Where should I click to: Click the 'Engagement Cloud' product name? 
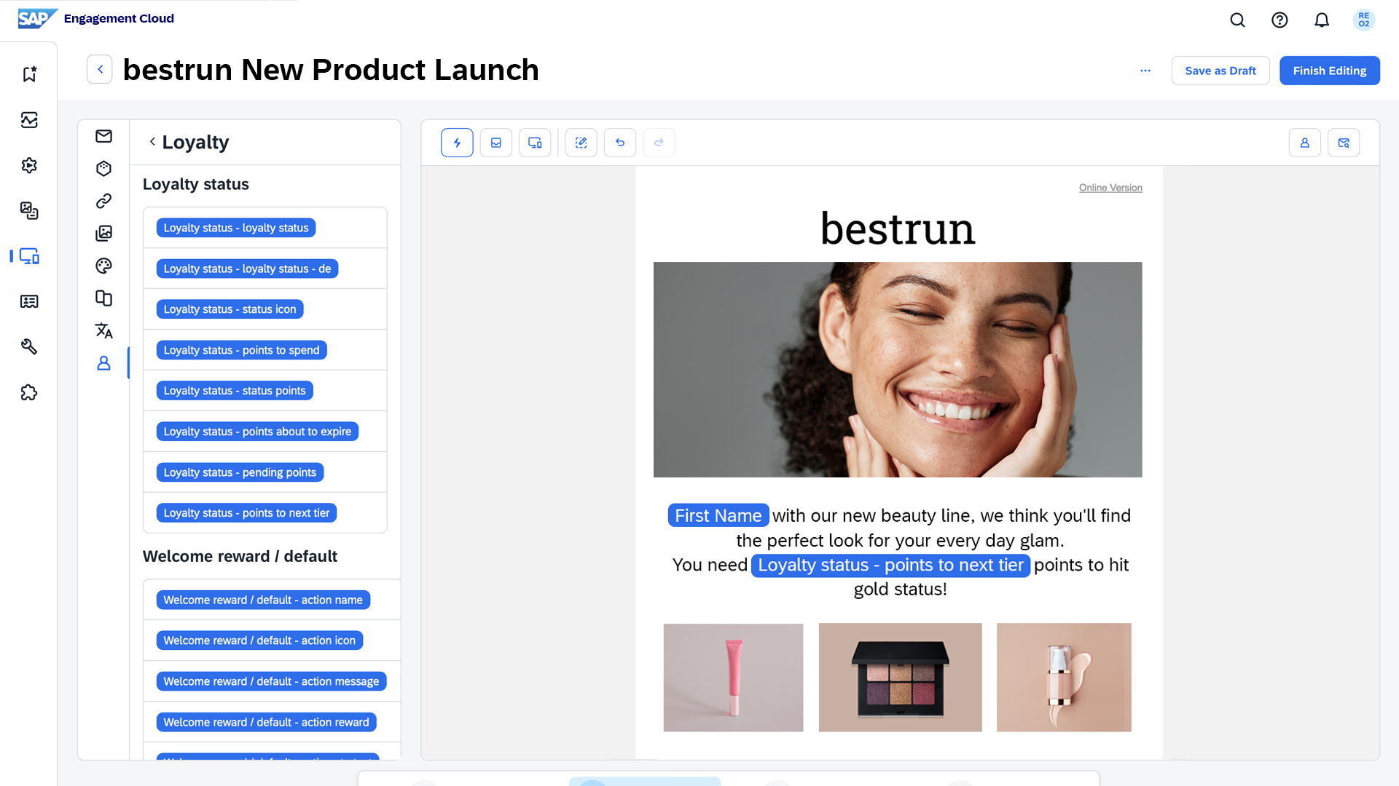[119, 18]
